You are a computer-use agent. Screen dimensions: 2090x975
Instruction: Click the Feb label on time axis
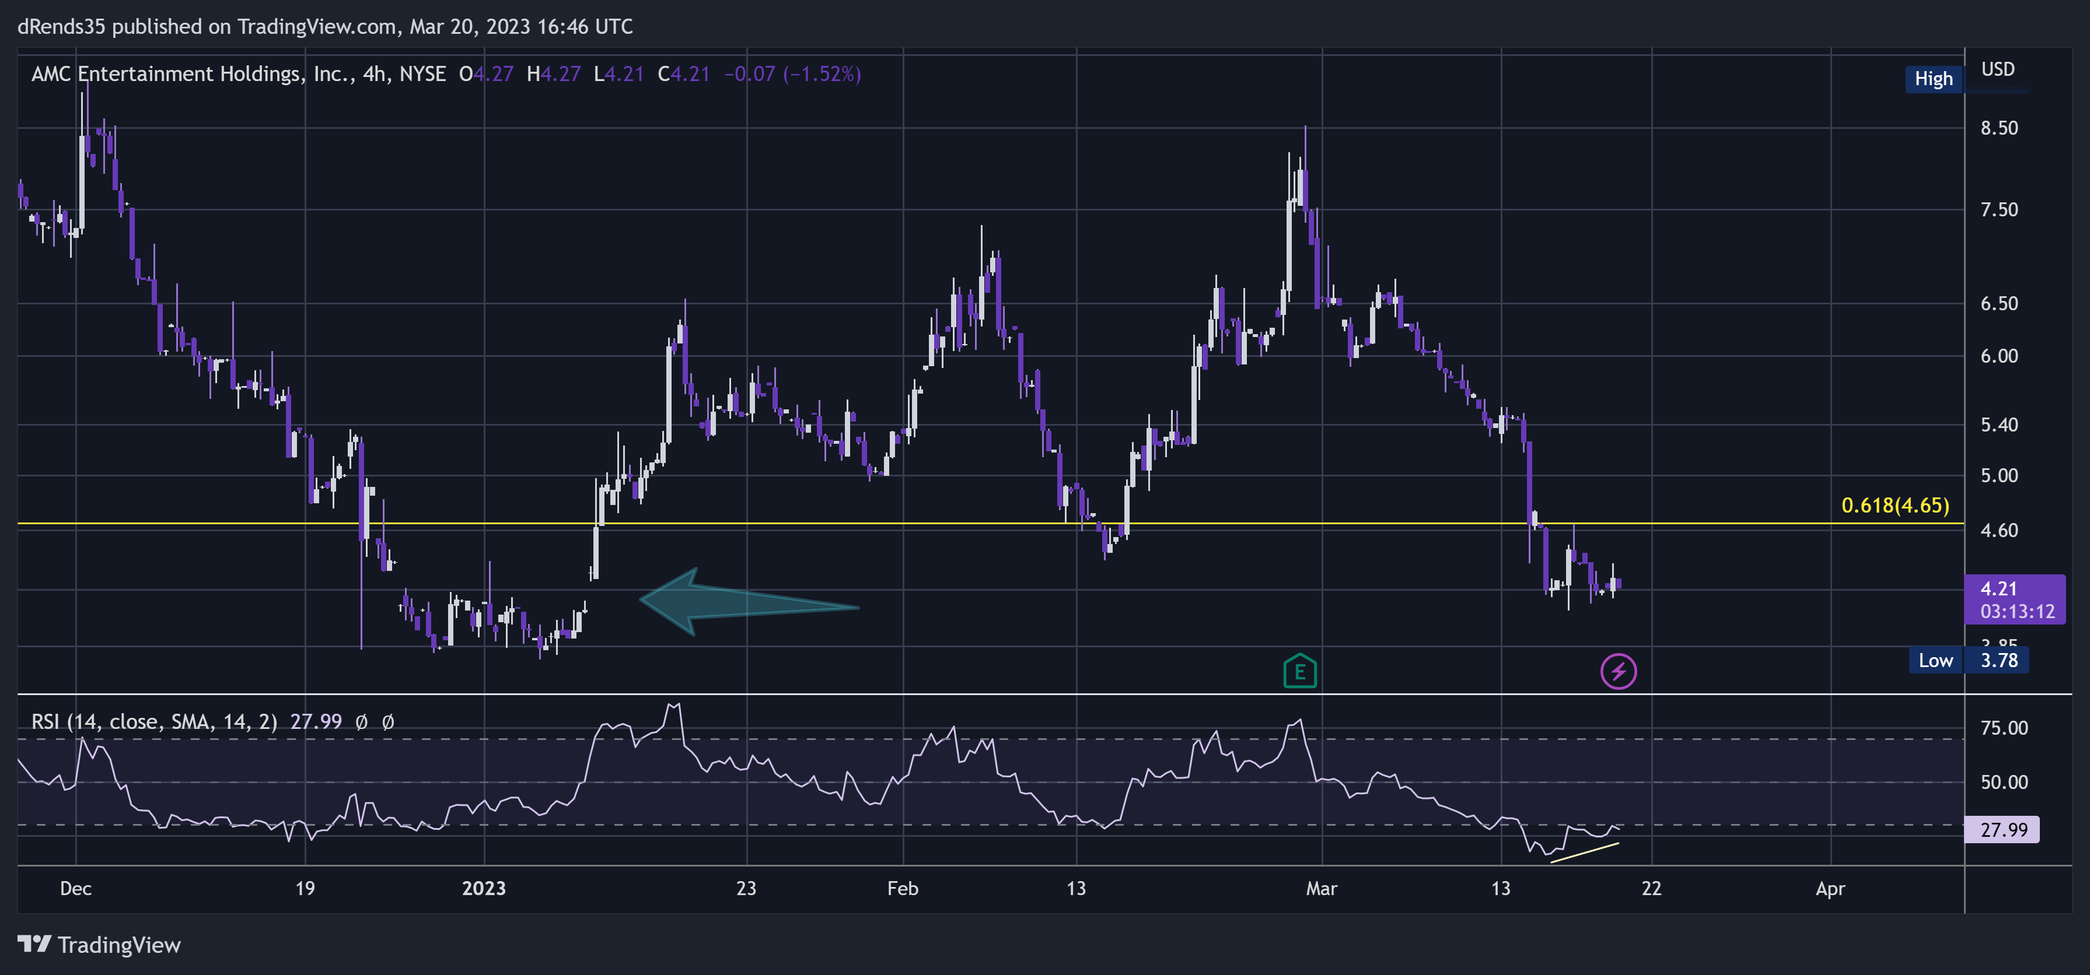pos(902,888)
